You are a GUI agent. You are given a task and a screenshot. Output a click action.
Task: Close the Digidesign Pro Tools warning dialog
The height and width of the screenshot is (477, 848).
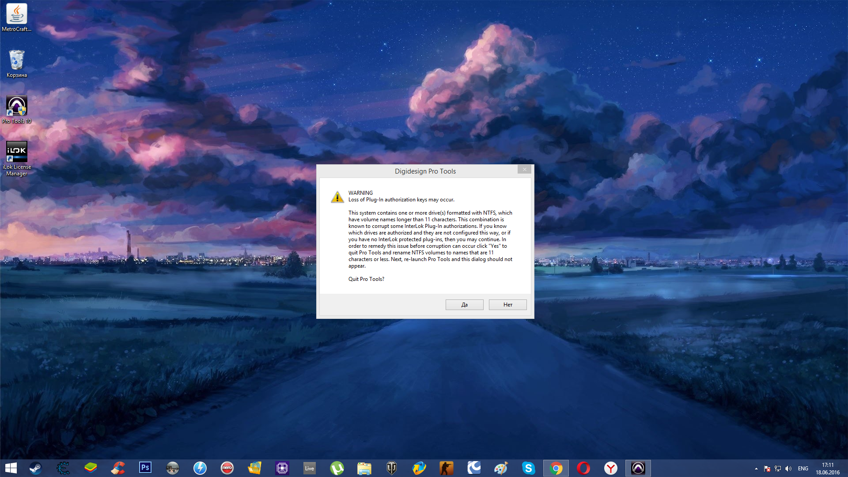click(x=524, y=170)
